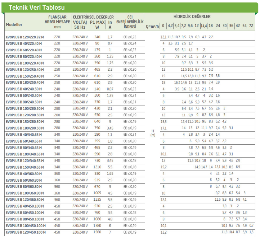Click EEI ENERJİ VERİMLİLİK İNDEKSİ header

click(130, 22)
